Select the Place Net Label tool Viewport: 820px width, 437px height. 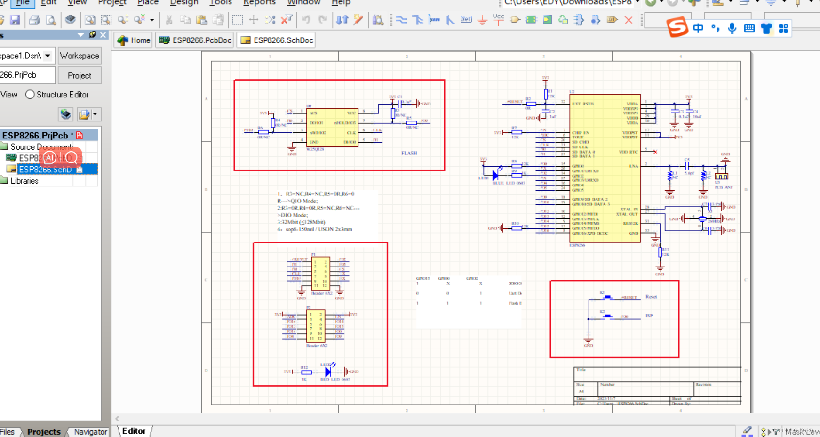466,20
